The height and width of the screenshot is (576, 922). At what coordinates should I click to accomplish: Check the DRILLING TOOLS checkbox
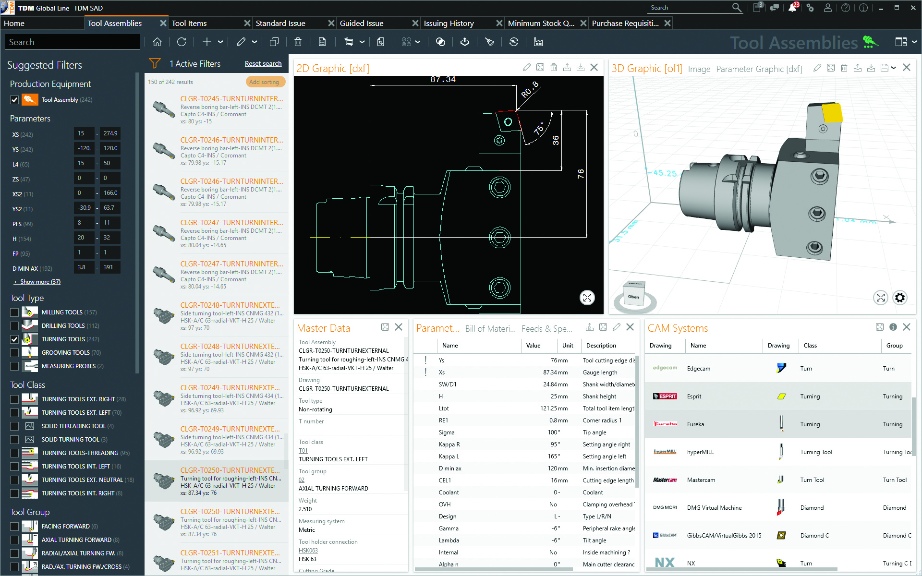point(14,326)
